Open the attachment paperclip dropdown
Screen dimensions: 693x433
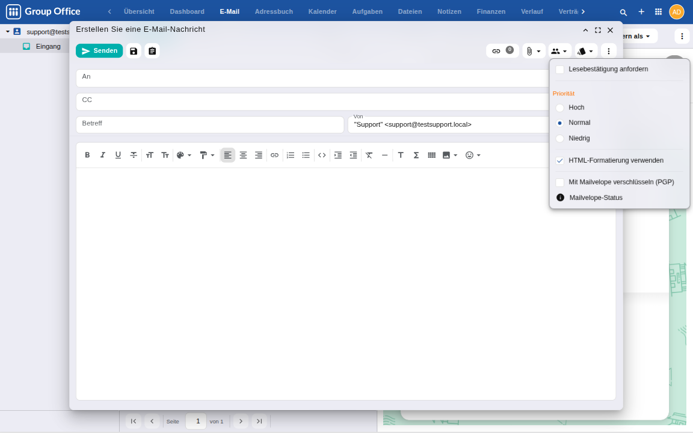[534, 51]
